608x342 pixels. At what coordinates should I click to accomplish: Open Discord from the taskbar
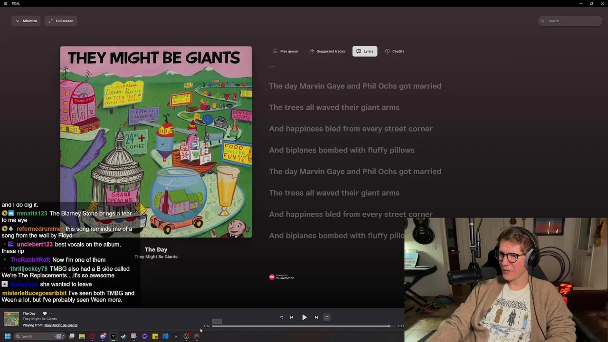[x=103, y=336]
